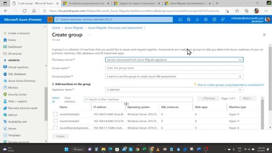This screenshot has width=272, height=153.
Task: Open browser favorites star icon
Action: (237, 11)
